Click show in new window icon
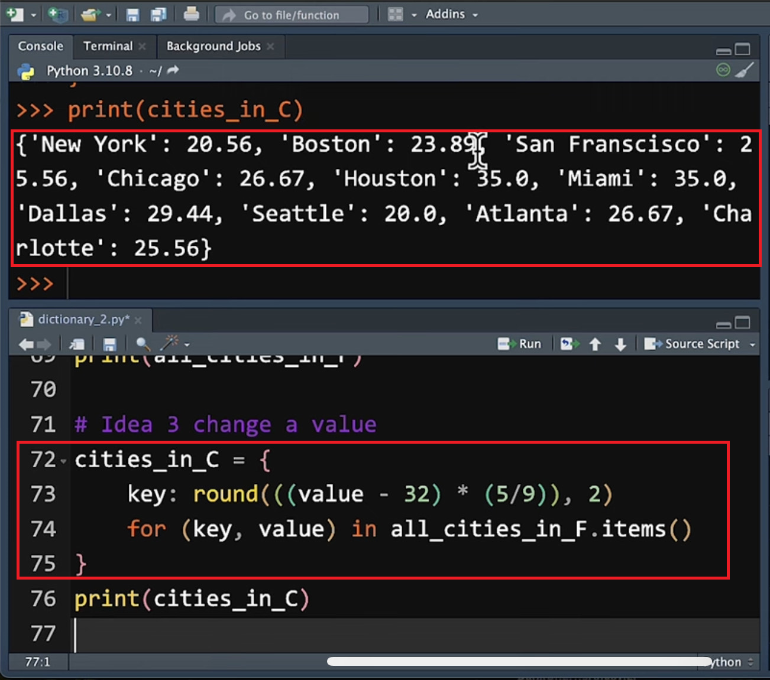770x680 pixels. pyautogui.click(x=77, y=344)
